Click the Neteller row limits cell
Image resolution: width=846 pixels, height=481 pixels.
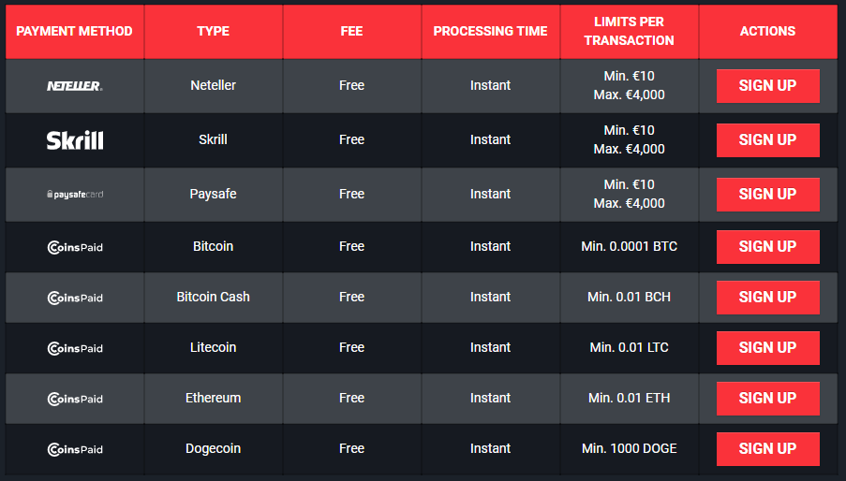(629, 86)
